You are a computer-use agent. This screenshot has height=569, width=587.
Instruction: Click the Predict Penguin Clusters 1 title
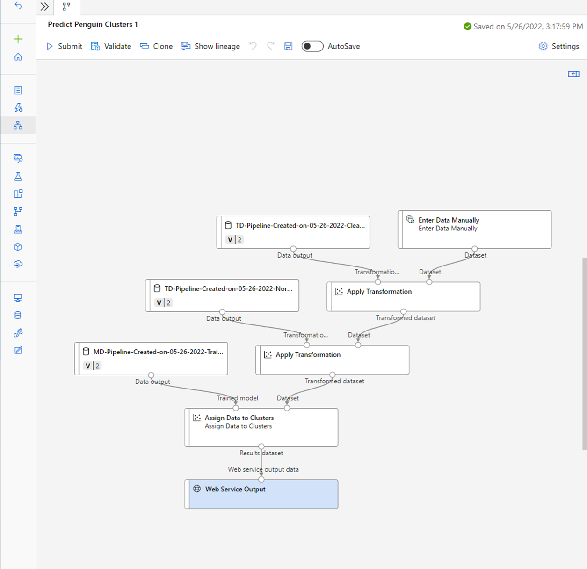tap(93, 24)
